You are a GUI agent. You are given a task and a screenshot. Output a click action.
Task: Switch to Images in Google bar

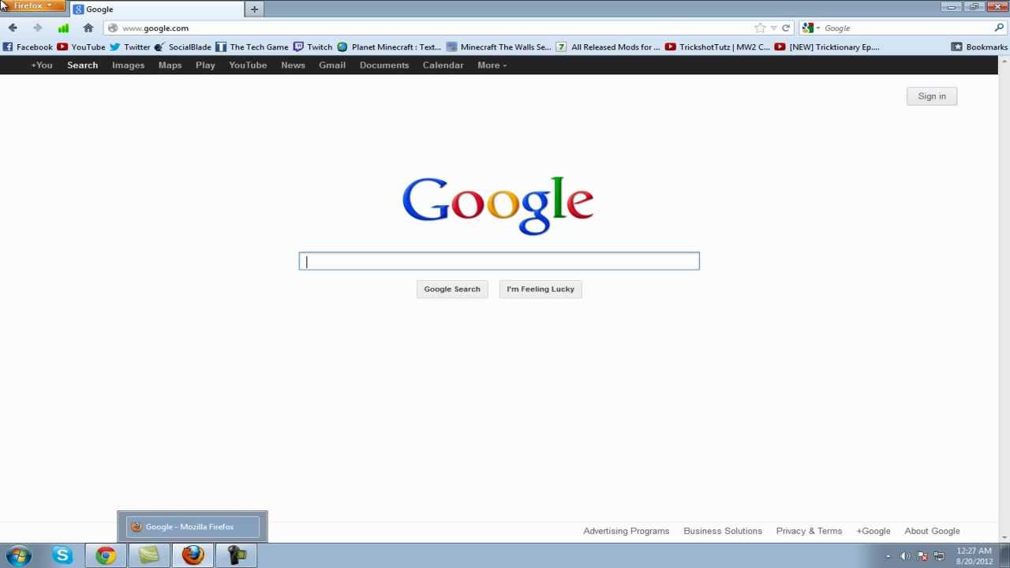pos(128,65)
